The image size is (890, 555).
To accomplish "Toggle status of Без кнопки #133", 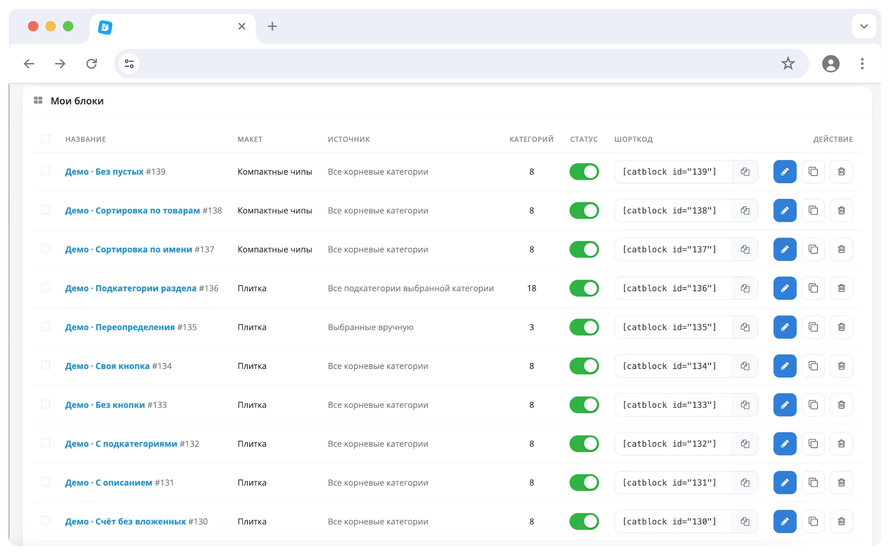I will (584, 405).
